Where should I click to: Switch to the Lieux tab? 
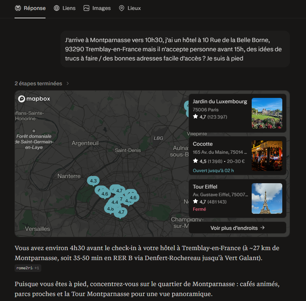134,8
